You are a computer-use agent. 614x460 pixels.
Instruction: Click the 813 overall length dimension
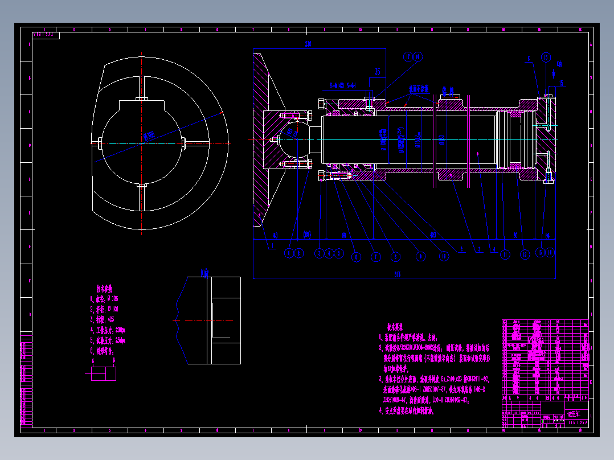point(398,274)
